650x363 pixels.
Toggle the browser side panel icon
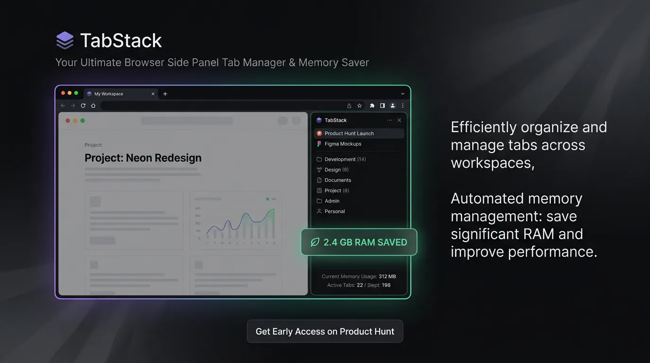click(x=382, y=106)
